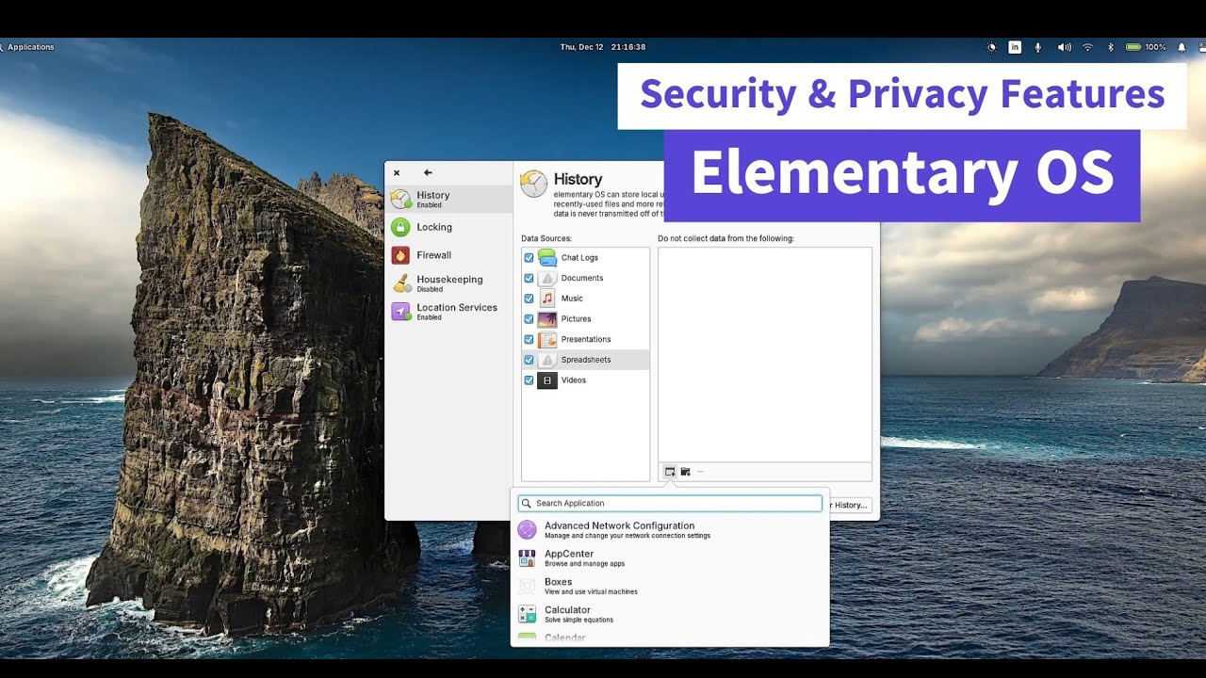Toggle the Spreadsheets checkbox

pyautogui.click(x=529, y=360)
